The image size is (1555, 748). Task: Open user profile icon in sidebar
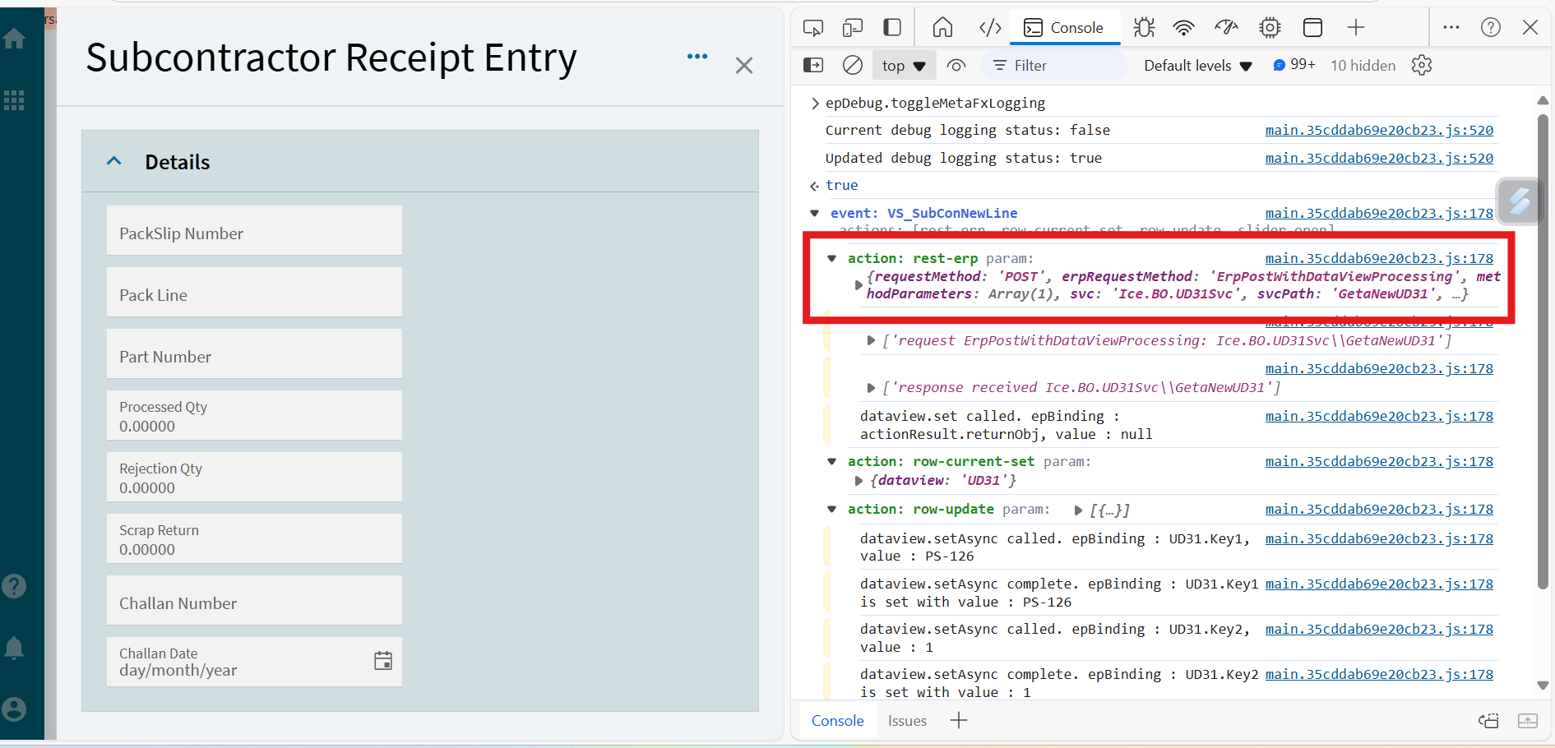point(14,709)
